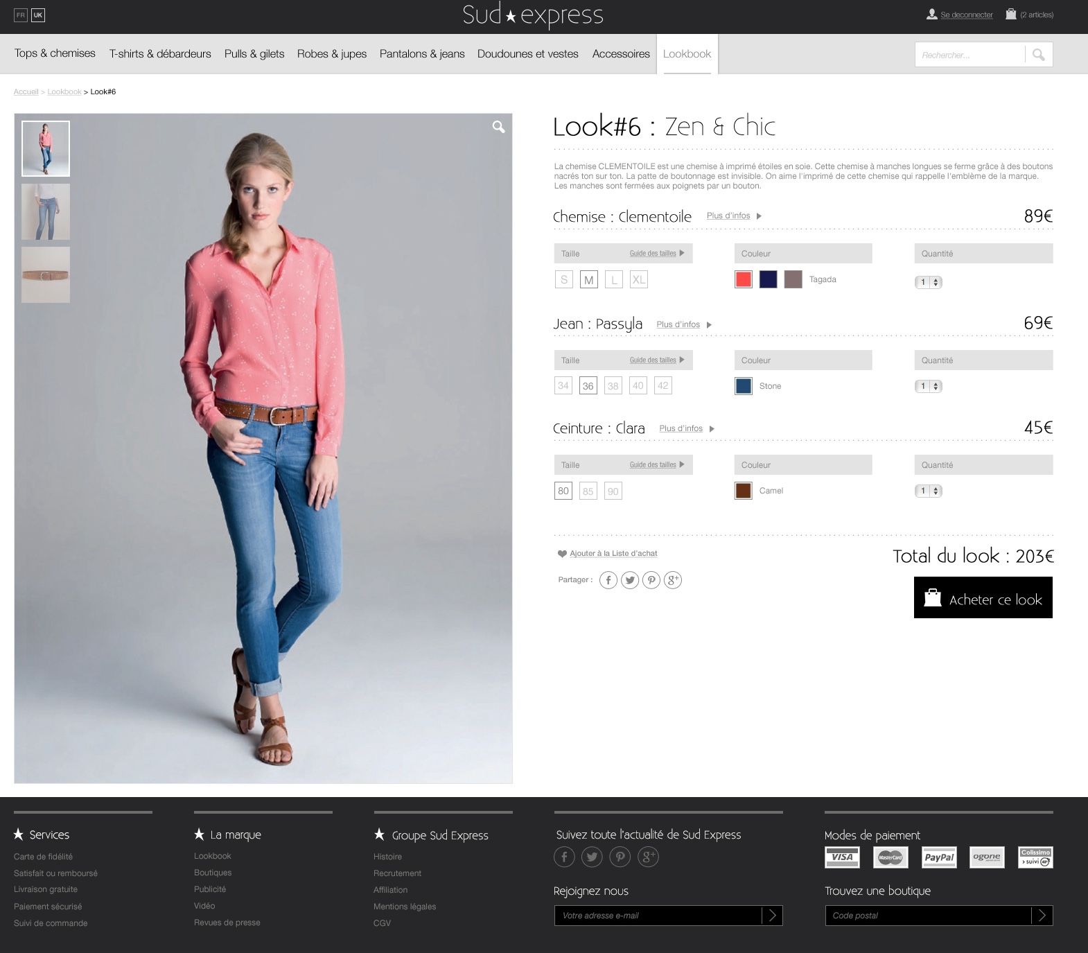Screen dimensions: 1088x953
Task: Click the search magnifier icon in header
Action: click(x=1038, y=55)
